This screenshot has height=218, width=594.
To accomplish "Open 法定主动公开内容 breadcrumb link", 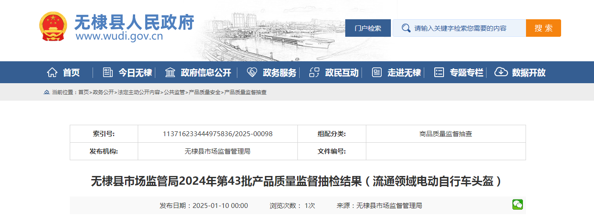I will (139, 92).
